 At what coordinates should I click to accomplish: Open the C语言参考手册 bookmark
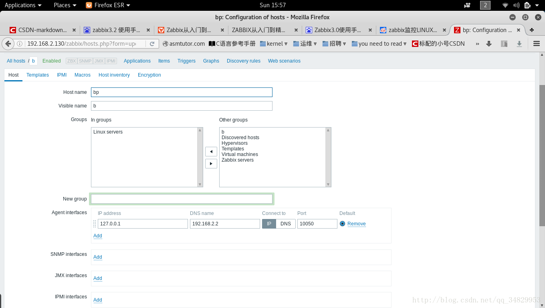click(x=232, y=44)
